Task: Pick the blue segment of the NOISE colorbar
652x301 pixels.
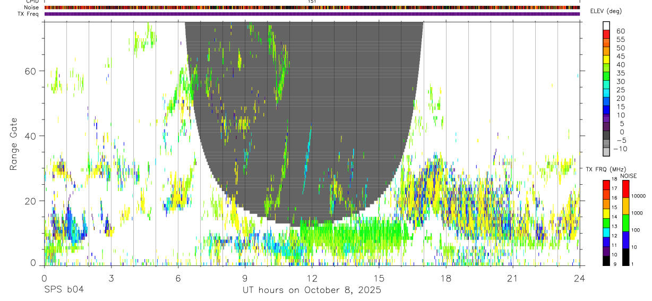Action: point(624,240)
